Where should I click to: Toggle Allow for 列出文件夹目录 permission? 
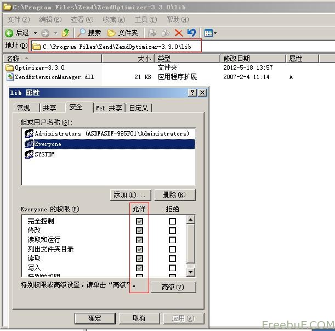tap(139, 249)
